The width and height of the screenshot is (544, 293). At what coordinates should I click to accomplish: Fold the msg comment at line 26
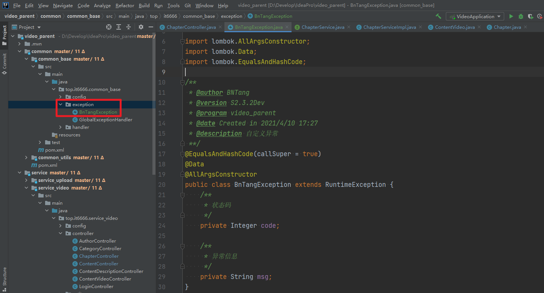pyautogui.click(x=183, y=246)
